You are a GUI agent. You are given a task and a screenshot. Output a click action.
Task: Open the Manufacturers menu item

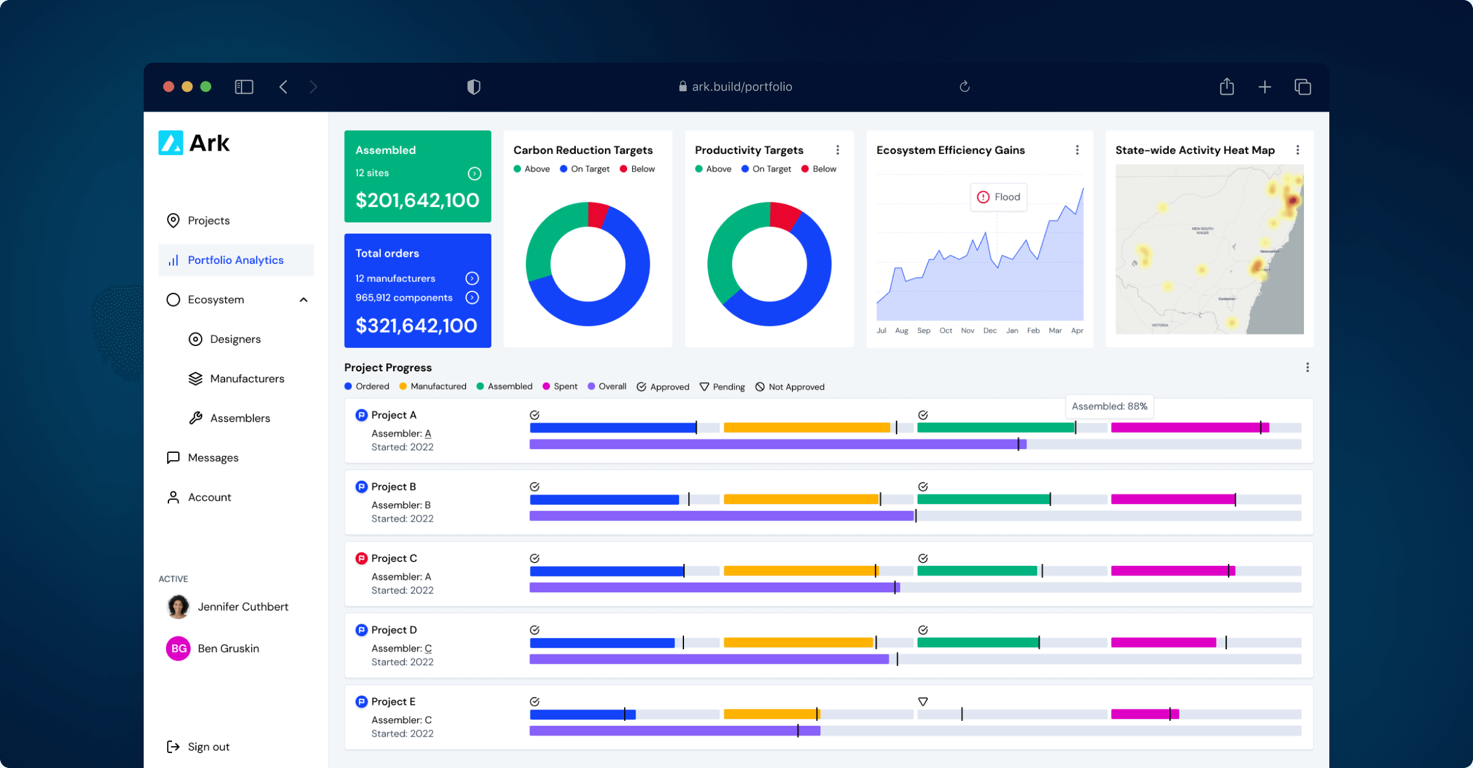coord(246,379)
